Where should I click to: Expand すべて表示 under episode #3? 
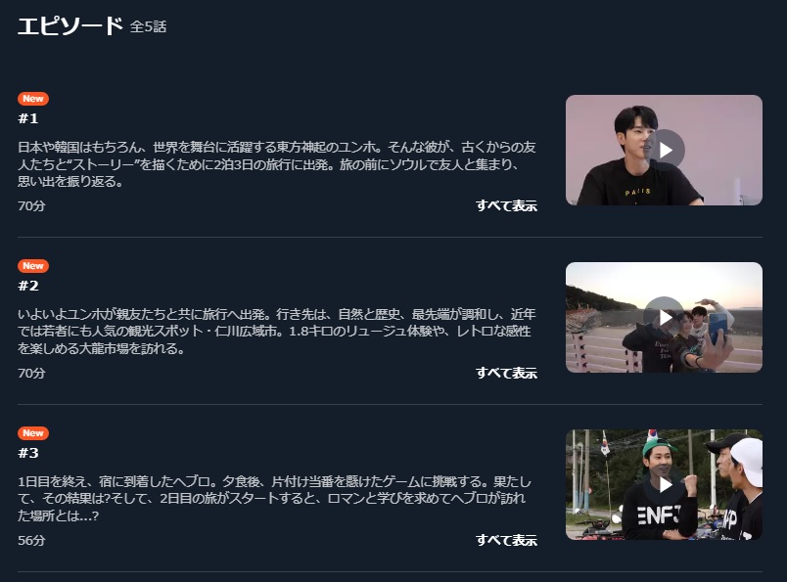pyautogui.click(x=506, y=540)
